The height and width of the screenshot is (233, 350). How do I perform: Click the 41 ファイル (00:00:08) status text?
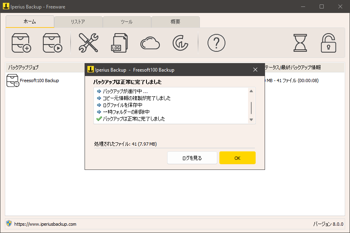point(297,80)
